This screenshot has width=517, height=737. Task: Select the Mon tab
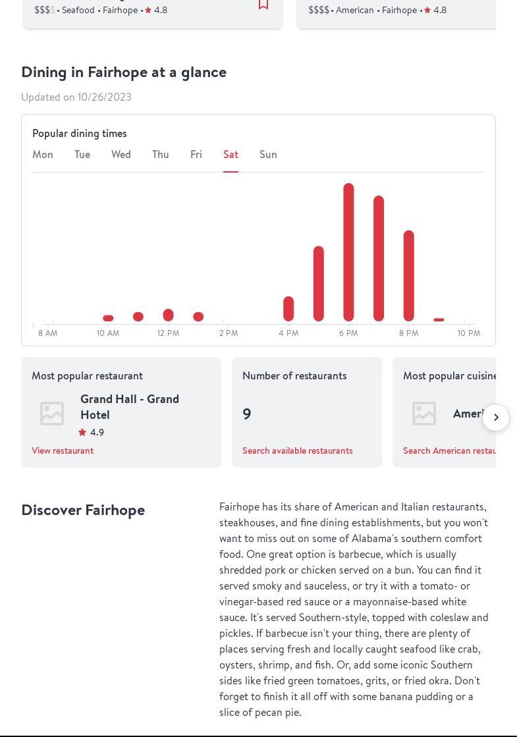point(43,154)
